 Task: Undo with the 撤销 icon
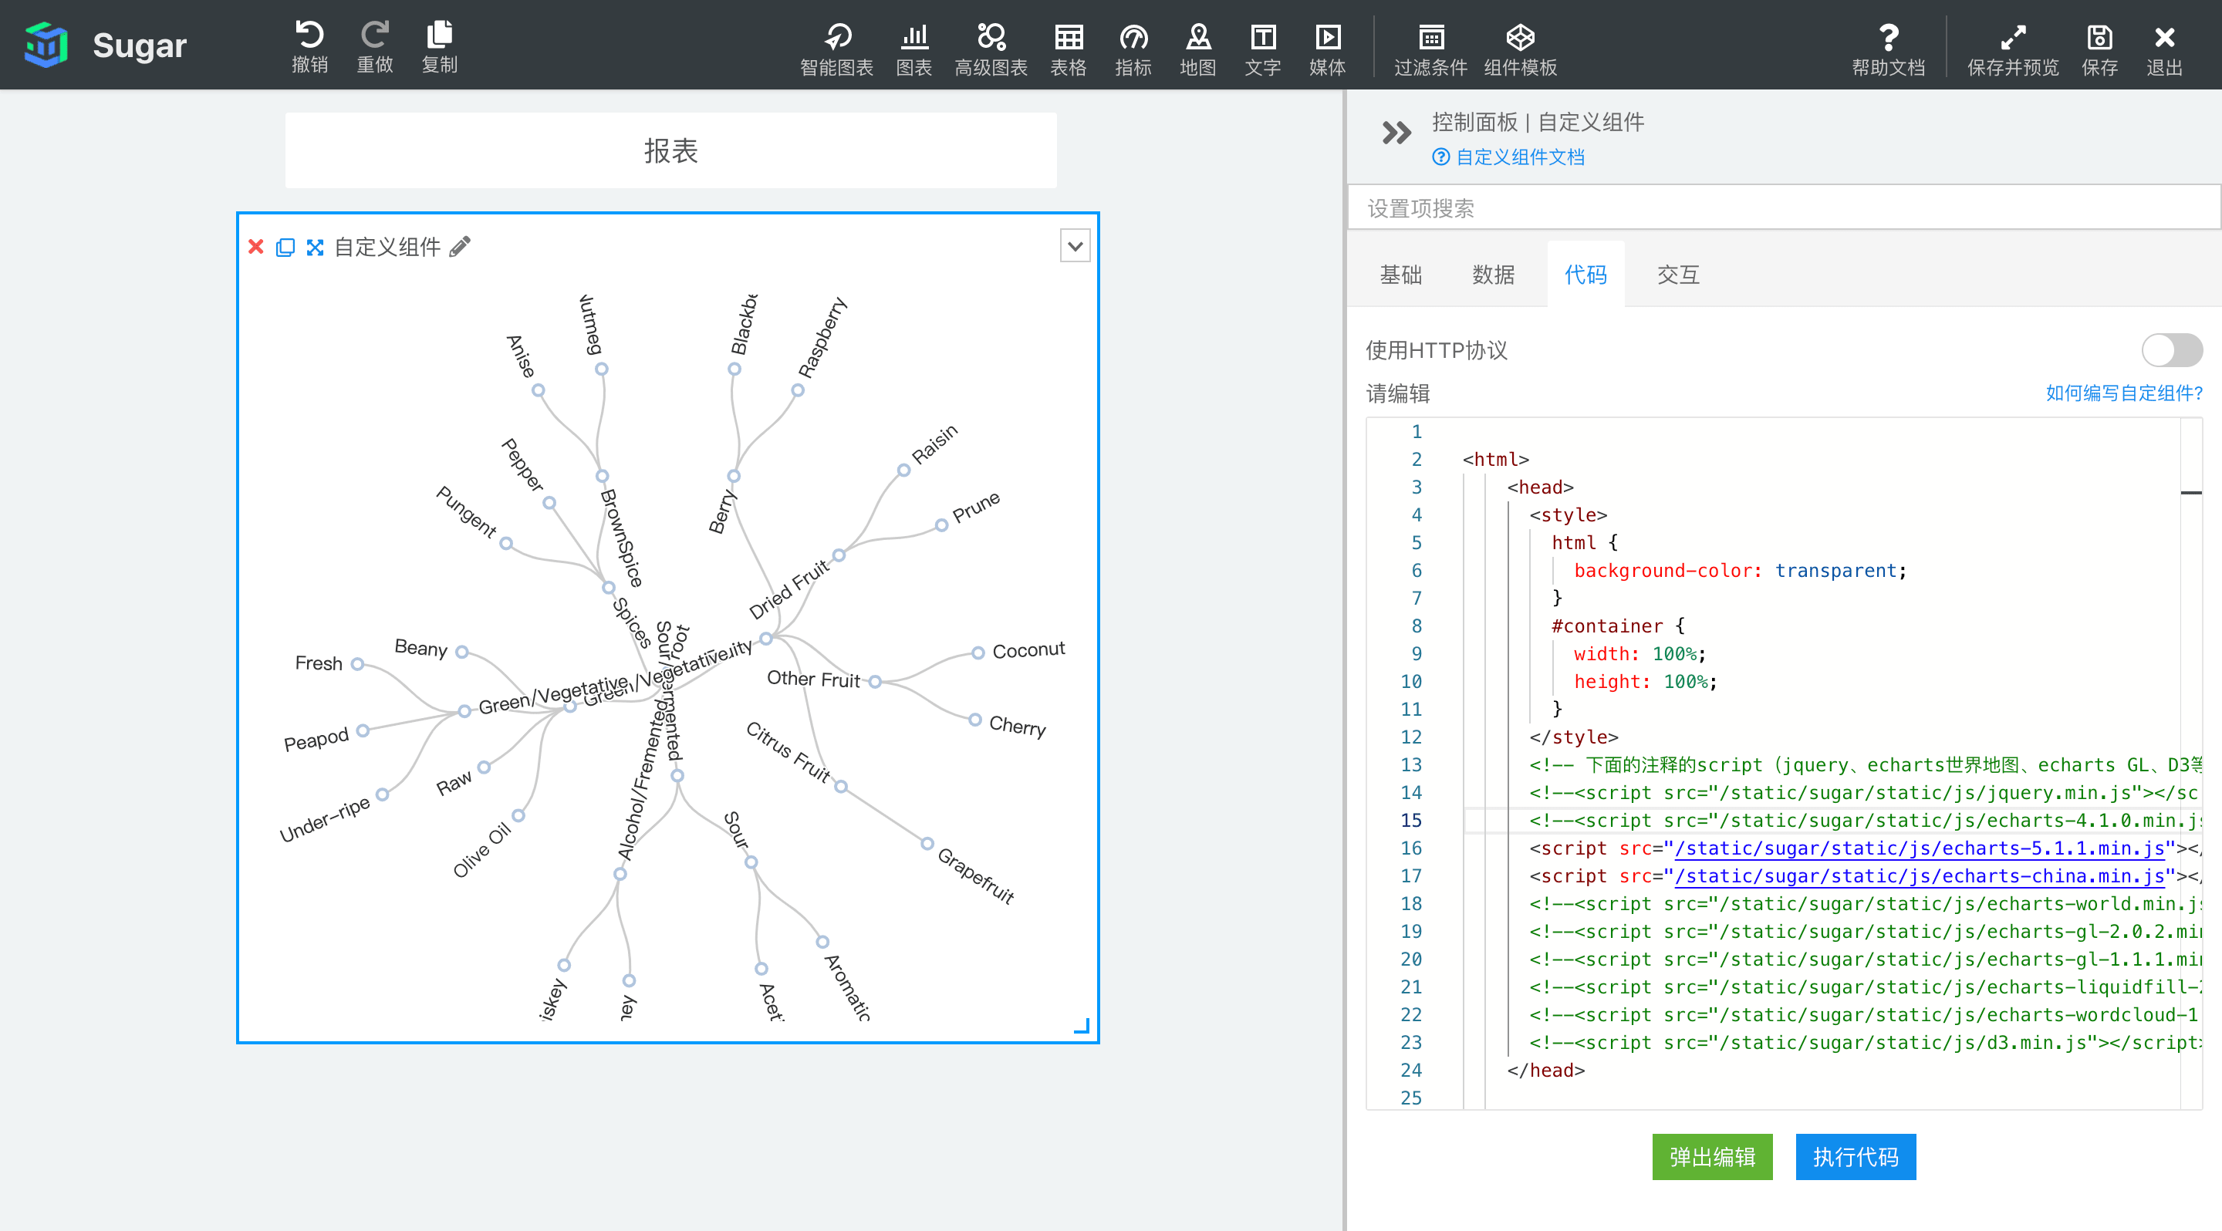pos(309,46)
